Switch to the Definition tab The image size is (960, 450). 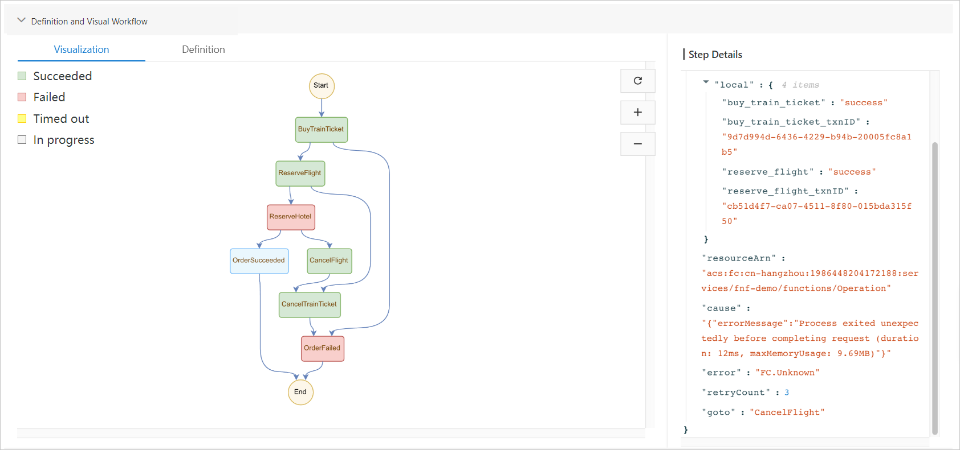[204, 49]
